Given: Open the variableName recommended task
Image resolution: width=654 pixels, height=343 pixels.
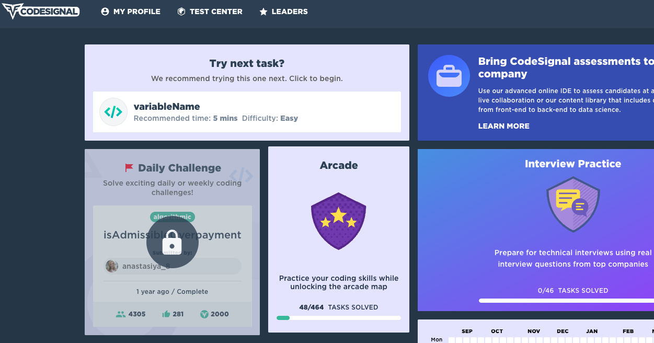Looking at the screenshot, I should click(247, 112).
